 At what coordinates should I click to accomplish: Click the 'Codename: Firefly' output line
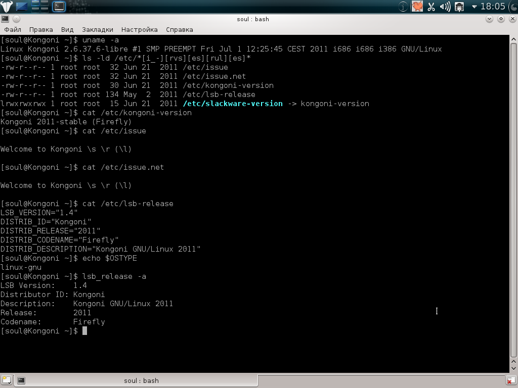point(53,322)
